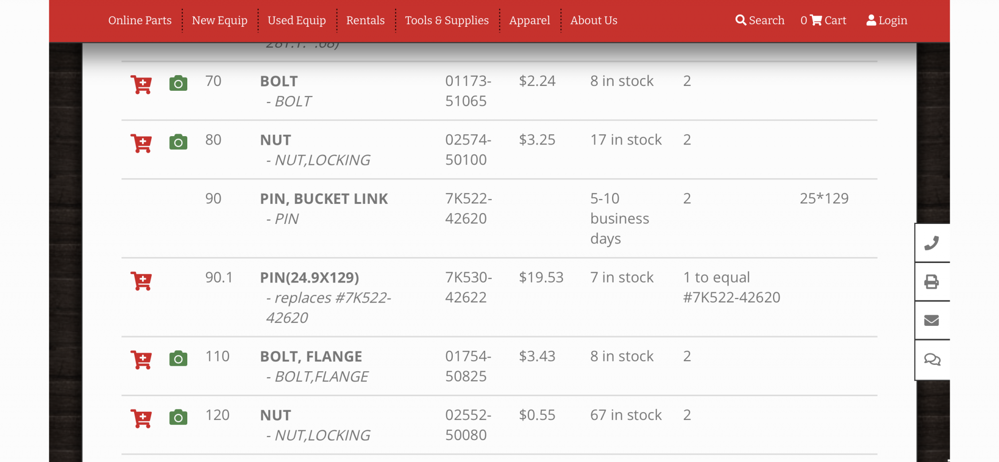The height and width of the screenshot is (462, 999).
Task: Add BOLT, FLANGE to cart
Action: [x=141, y=360]
